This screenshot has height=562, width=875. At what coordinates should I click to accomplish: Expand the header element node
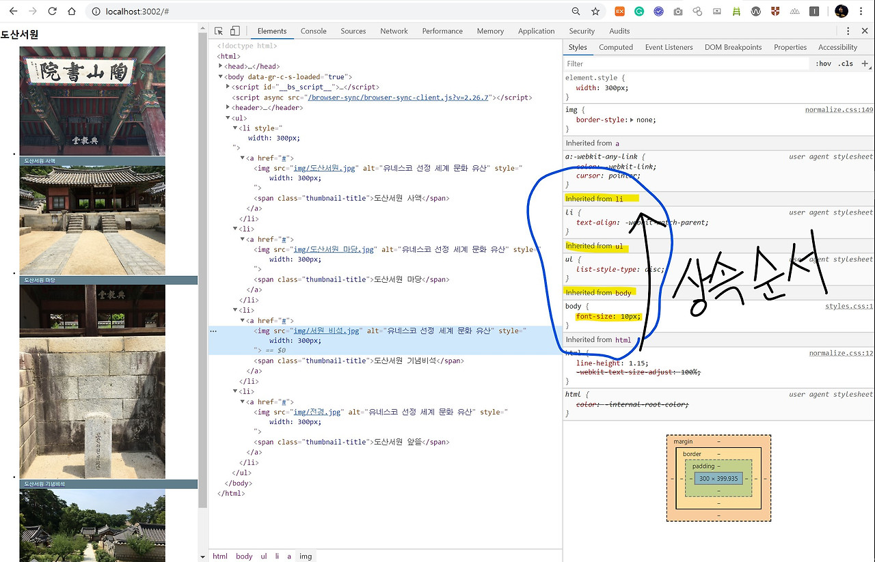228,107
